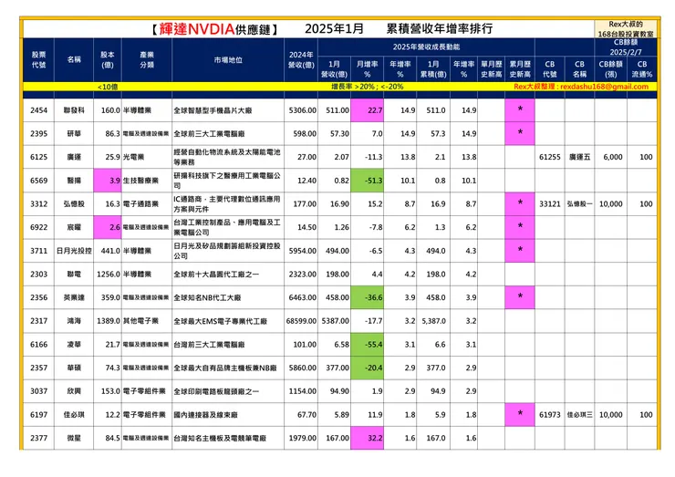Click the 國內連接器及線束廠 description
This screenshot has height=477, width=675.
(x=205, y=415)
